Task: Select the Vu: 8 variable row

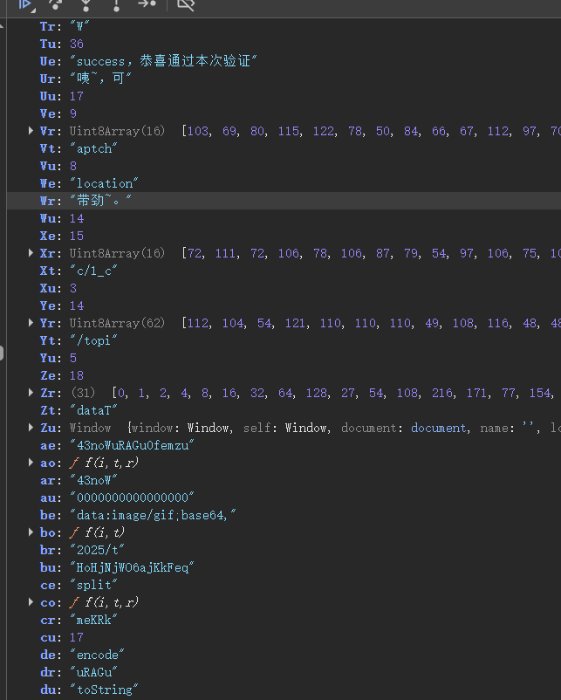Action: coord(284,166)
